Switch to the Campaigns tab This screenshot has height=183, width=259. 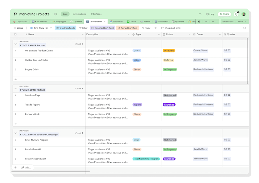[x=59, y=22]
